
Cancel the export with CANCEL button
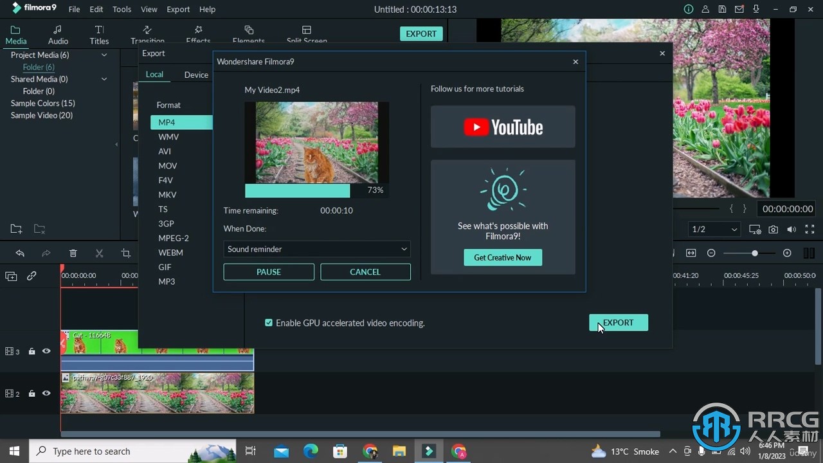coord(365,272)
